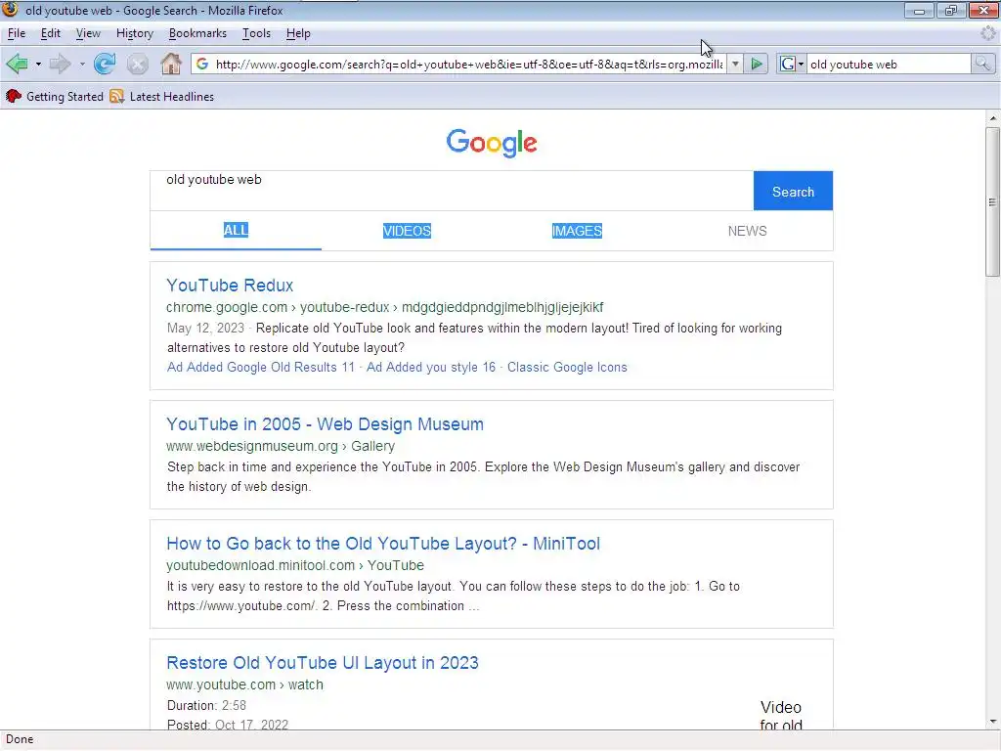This screenshot has width=1001, height=751.
Task: Click the vertical scrollbar thumb
Action: (992, 201)
